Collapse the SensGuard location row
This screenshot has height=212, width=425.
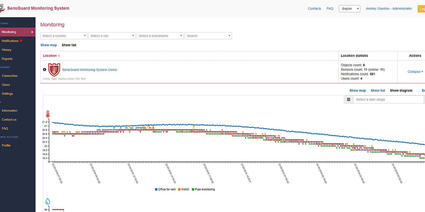pyautogui.click(x=415, y=72)
